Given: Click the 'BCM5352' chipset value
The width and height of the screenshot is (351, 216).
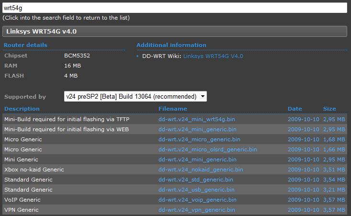Looking at the screenshot, I should pyautogui.click(x=77, y=56).
